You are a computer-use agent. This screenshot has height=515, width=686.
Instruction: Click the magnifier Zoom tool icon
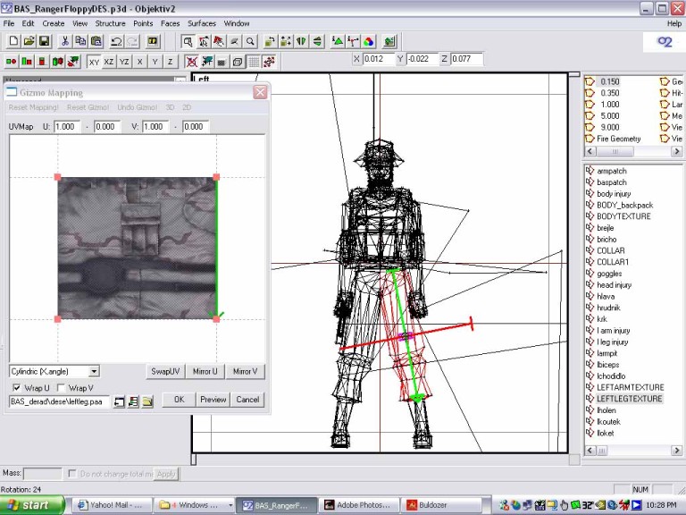250,41
